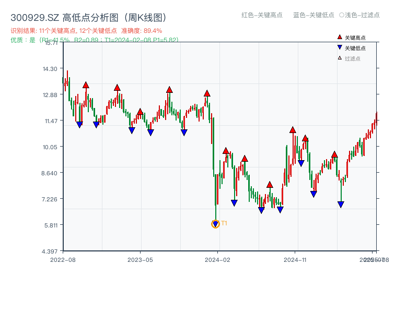Click the red 关键高点 legend triangle
Image resolution: width=418 pixels, height=313 pixels.
[340, 38]
